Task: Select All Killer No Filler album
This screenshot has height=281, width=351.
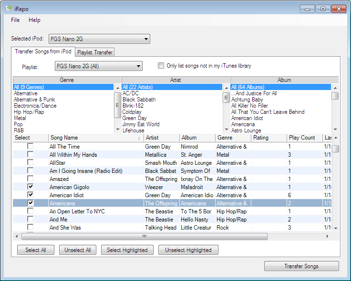Action: click(281, 106)
